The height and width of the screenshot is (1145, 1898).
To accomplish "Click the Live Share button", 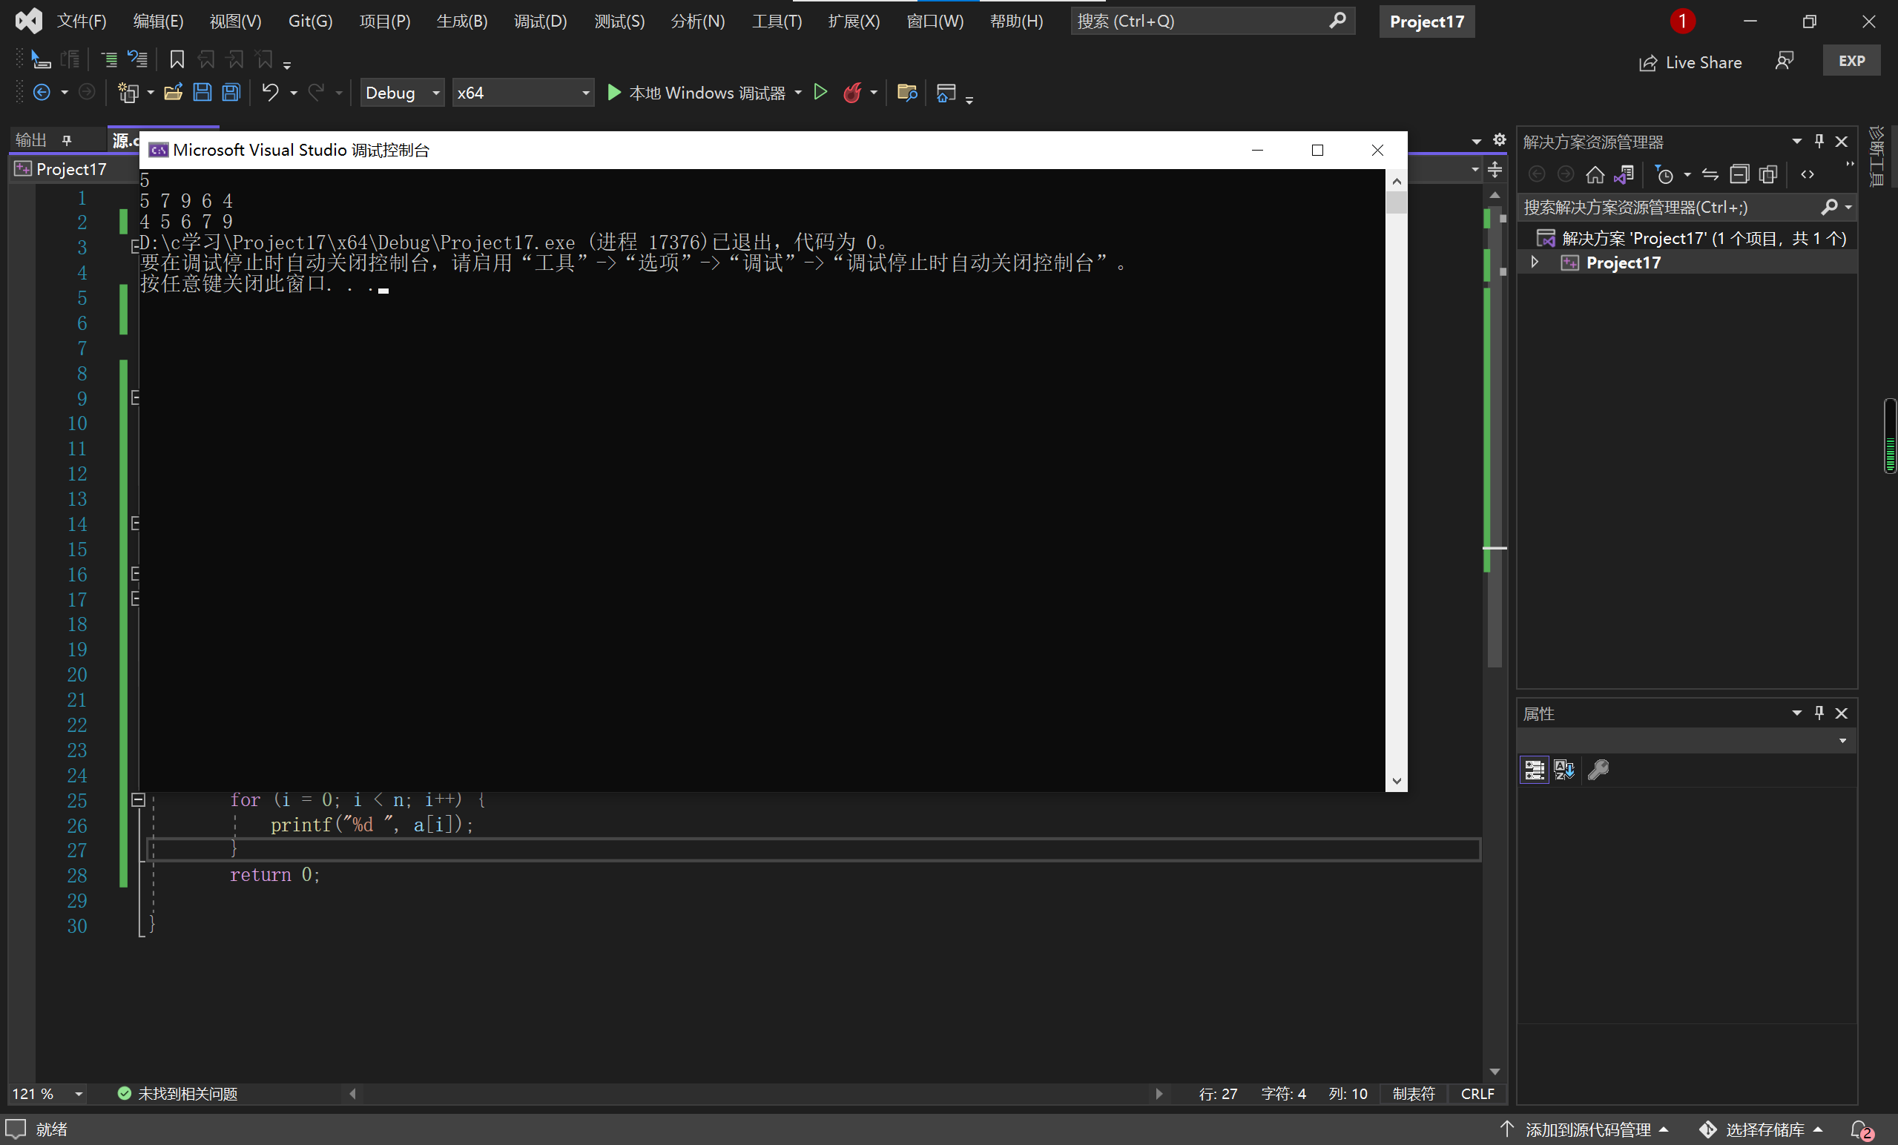I will coord(1690,62).
